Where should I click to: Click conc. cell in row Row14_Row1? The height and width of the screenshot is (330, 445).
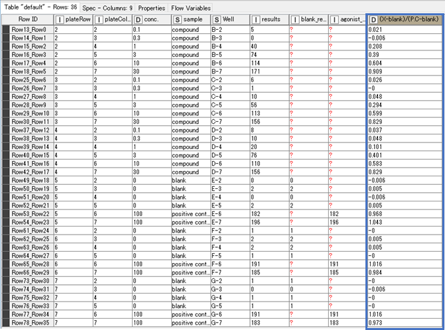point(152,38)
